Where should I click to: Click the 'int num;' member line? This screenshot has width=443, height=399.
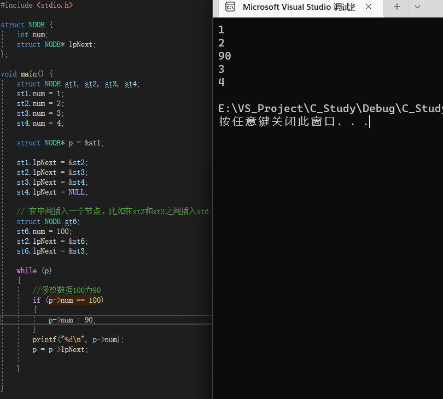(x=32, y=35)
